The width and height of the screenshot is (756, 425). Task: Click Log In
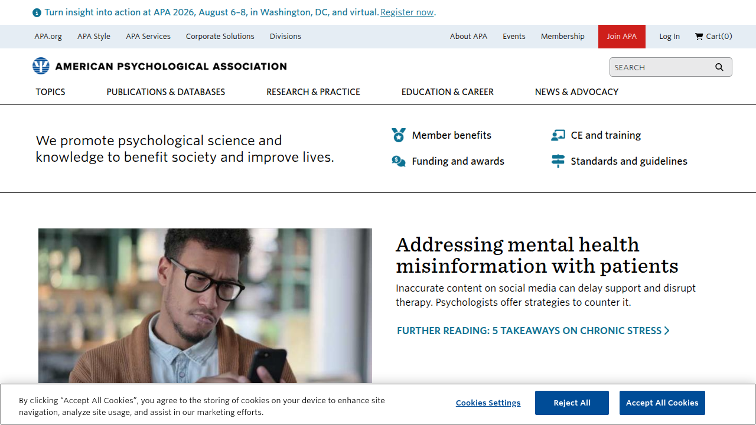(670, 37)
